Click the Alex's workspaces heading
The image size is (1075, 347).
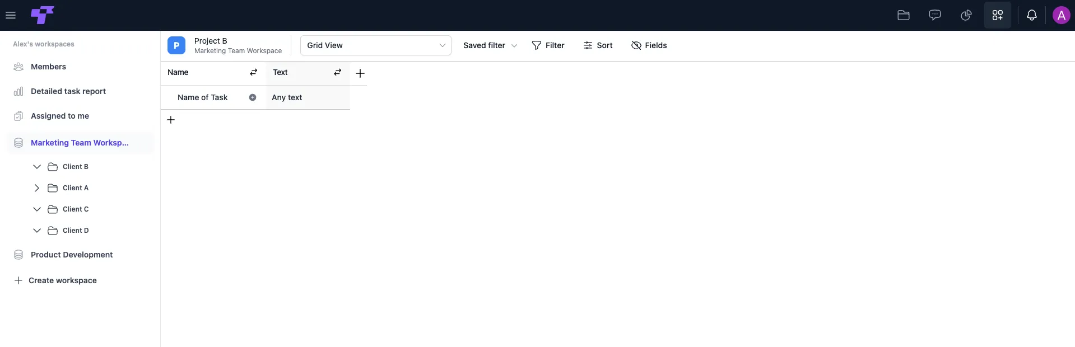pyautogui.click(x=44, y=44)
